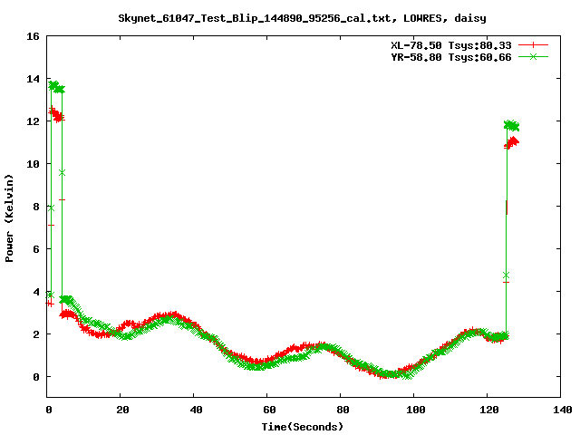Click the 100 tick on the time axis

coord(414,410)
